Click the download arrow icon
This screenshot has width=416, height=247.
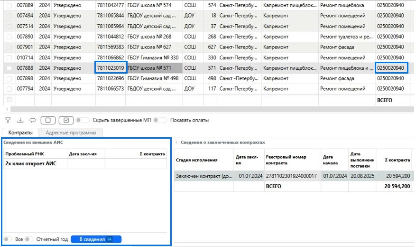(x=20, y=120)
